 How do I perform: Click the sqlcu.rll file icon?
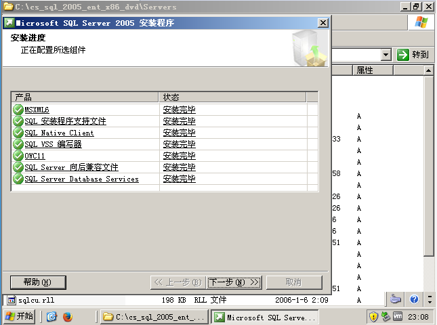12,300
